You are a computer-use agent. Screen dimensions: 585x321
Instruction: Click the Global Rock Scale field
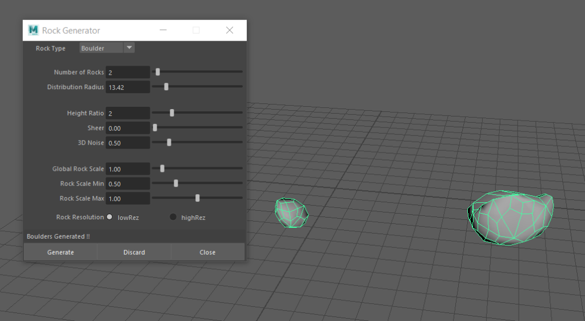coord(127,169)
